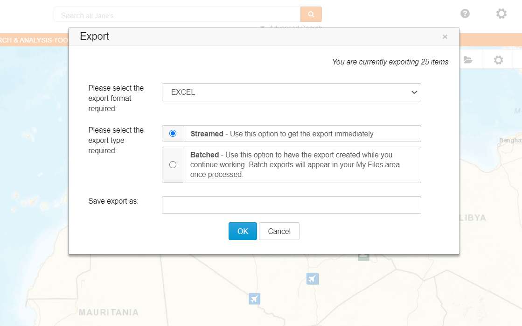This screenshot has height=326, width=522.
Task: Select the Streamed export type radio button
Action: point(173,134)
